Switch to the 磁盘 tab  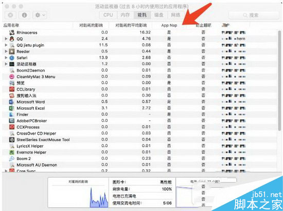tap(159, 15)
